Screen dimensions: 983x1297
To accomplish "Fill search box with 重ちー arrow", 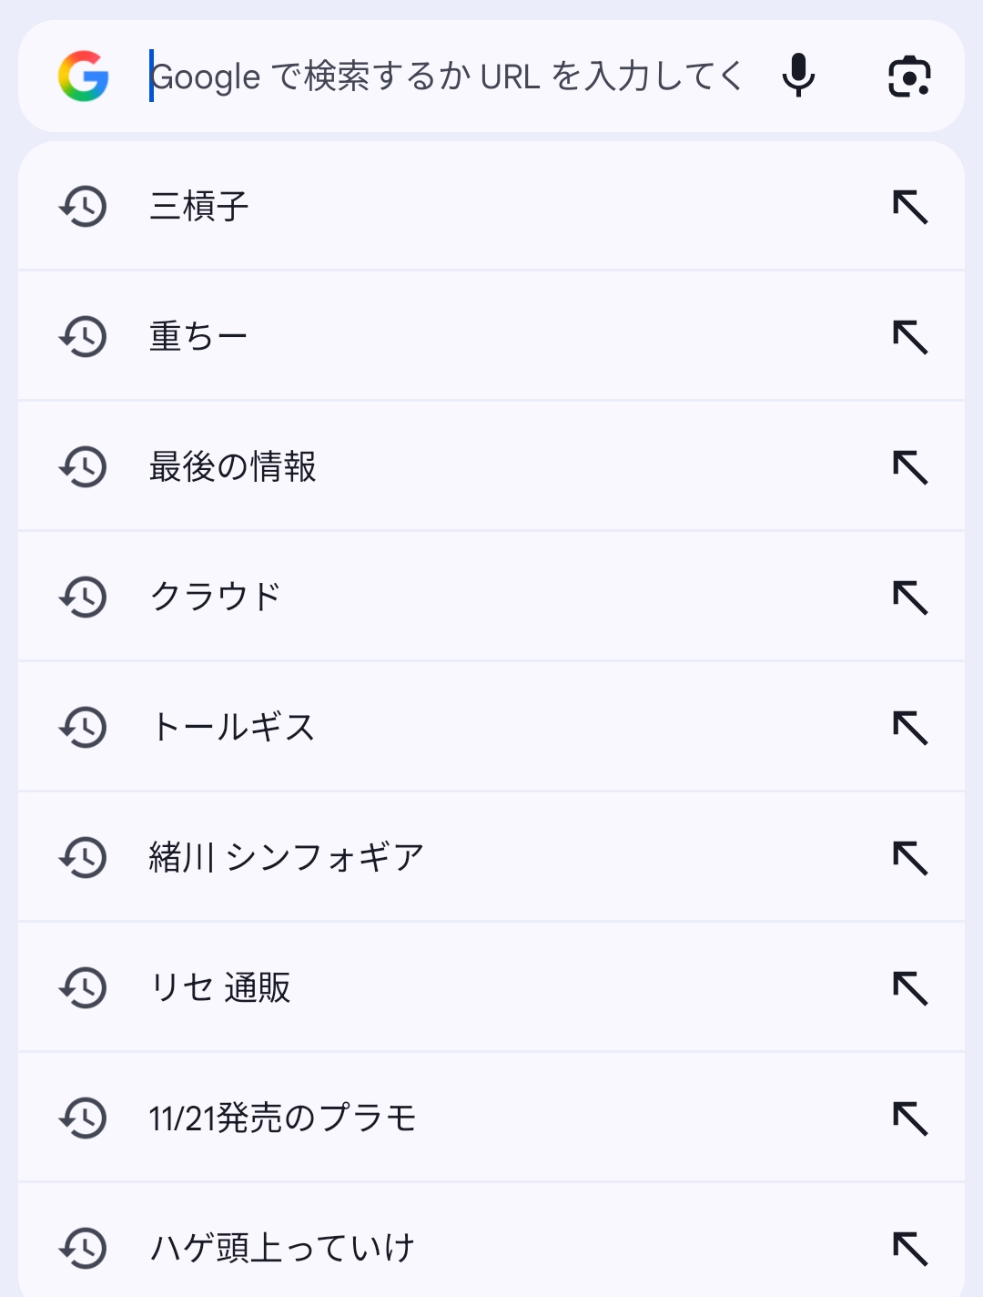I will [x=910, y=337].
